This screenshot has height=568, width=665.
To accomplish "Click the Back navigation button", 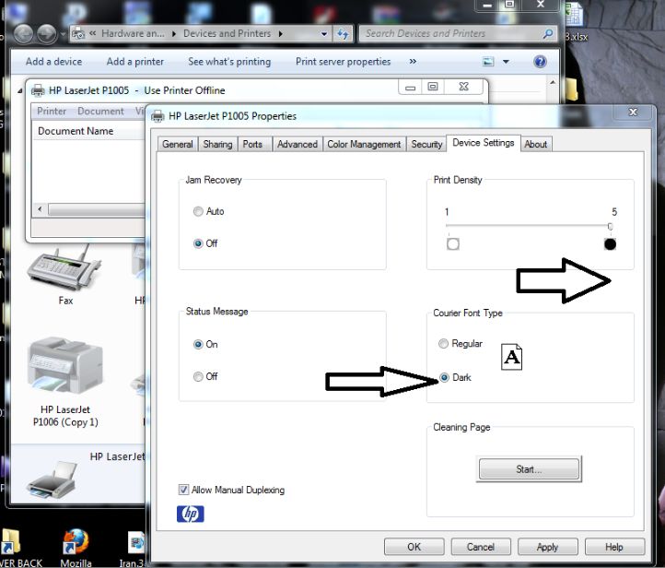I will [23, 34].
